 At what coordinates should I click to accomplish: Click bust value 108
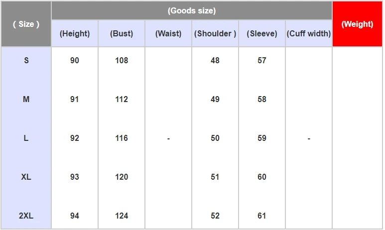click(x=122, y=60)
